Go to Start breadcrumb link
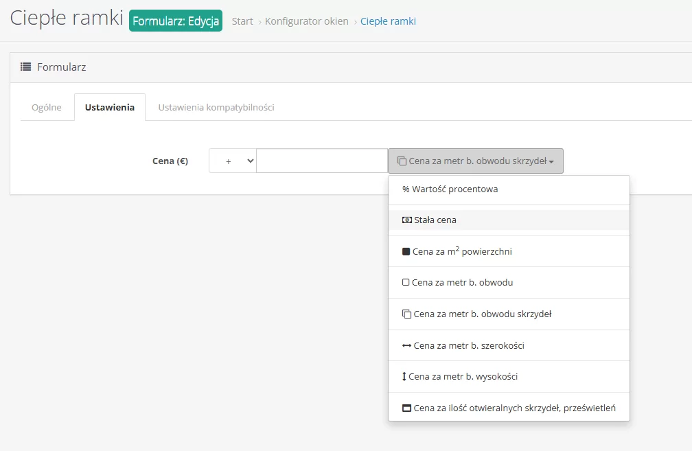The image size is (692, 451). (x=242, y=21)
